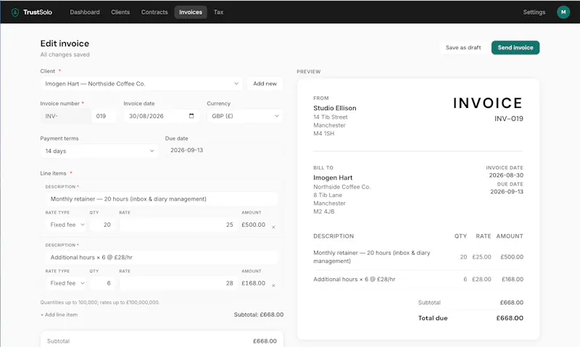Viewport: 580px width, 347px height.
Task: Click the £668.00 in the bottom summary card
Action: coord(265,341)
